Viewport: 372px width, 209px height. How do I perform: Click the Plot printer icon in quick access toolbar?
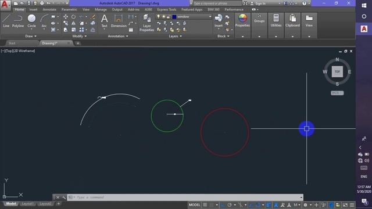[42, 3]
